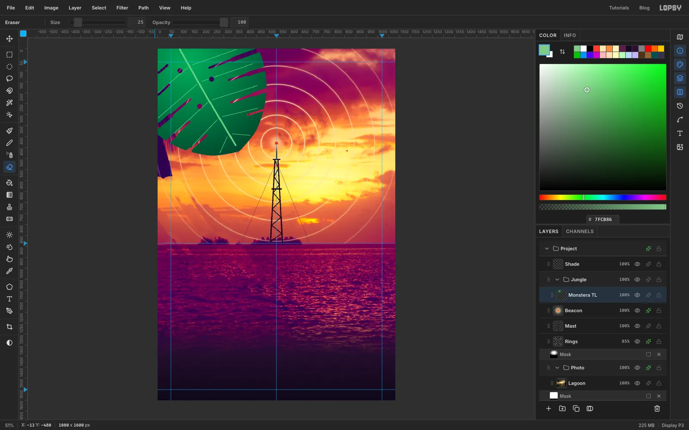Open the Blog link
This screenshot has height=430, width=689.
[644, 8]
